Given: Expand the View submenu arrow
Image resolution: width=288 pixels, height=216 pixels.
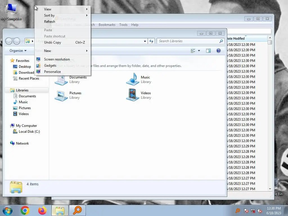Looking at the screenshot, I should [87, 9].
